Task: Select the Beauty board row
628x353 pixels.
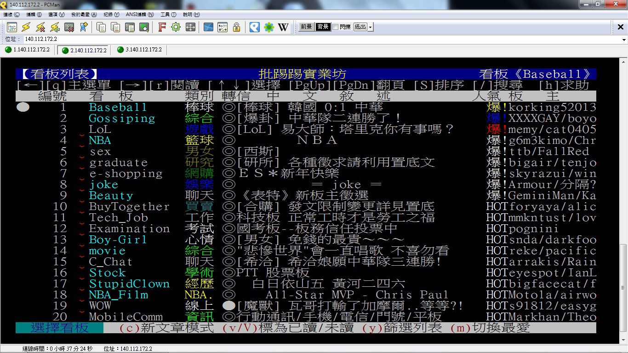Action: click(x=306, y=195)
